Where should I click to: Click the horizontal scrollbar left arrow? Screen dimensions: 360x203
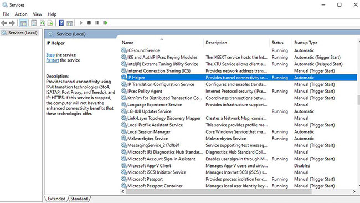[122, 191]
